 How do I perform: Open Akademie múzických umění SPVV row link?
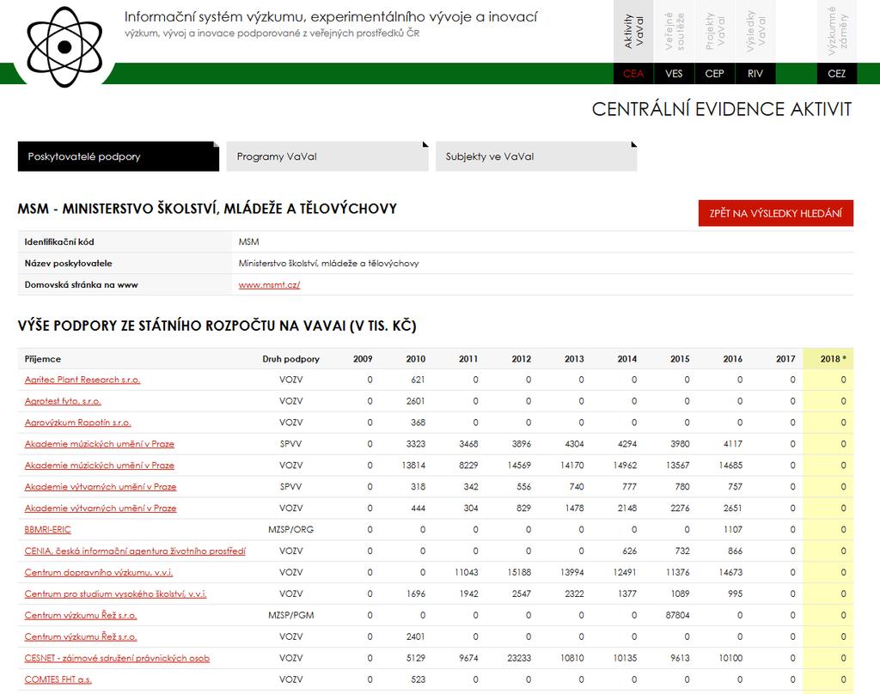(x=100, y=444)
